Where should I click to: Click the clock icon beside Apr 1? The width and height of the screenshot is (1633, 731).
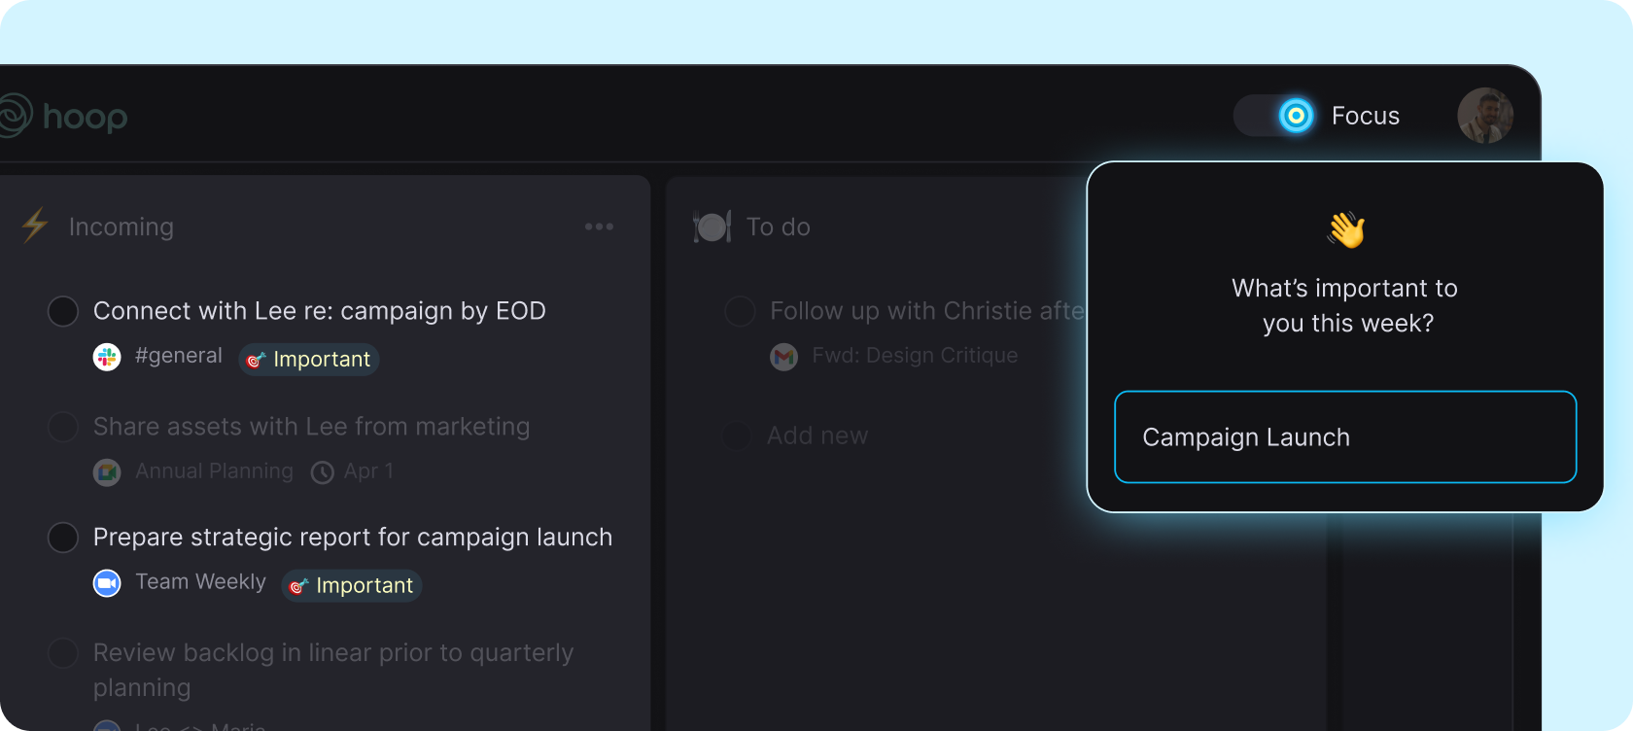pos(322,472)
